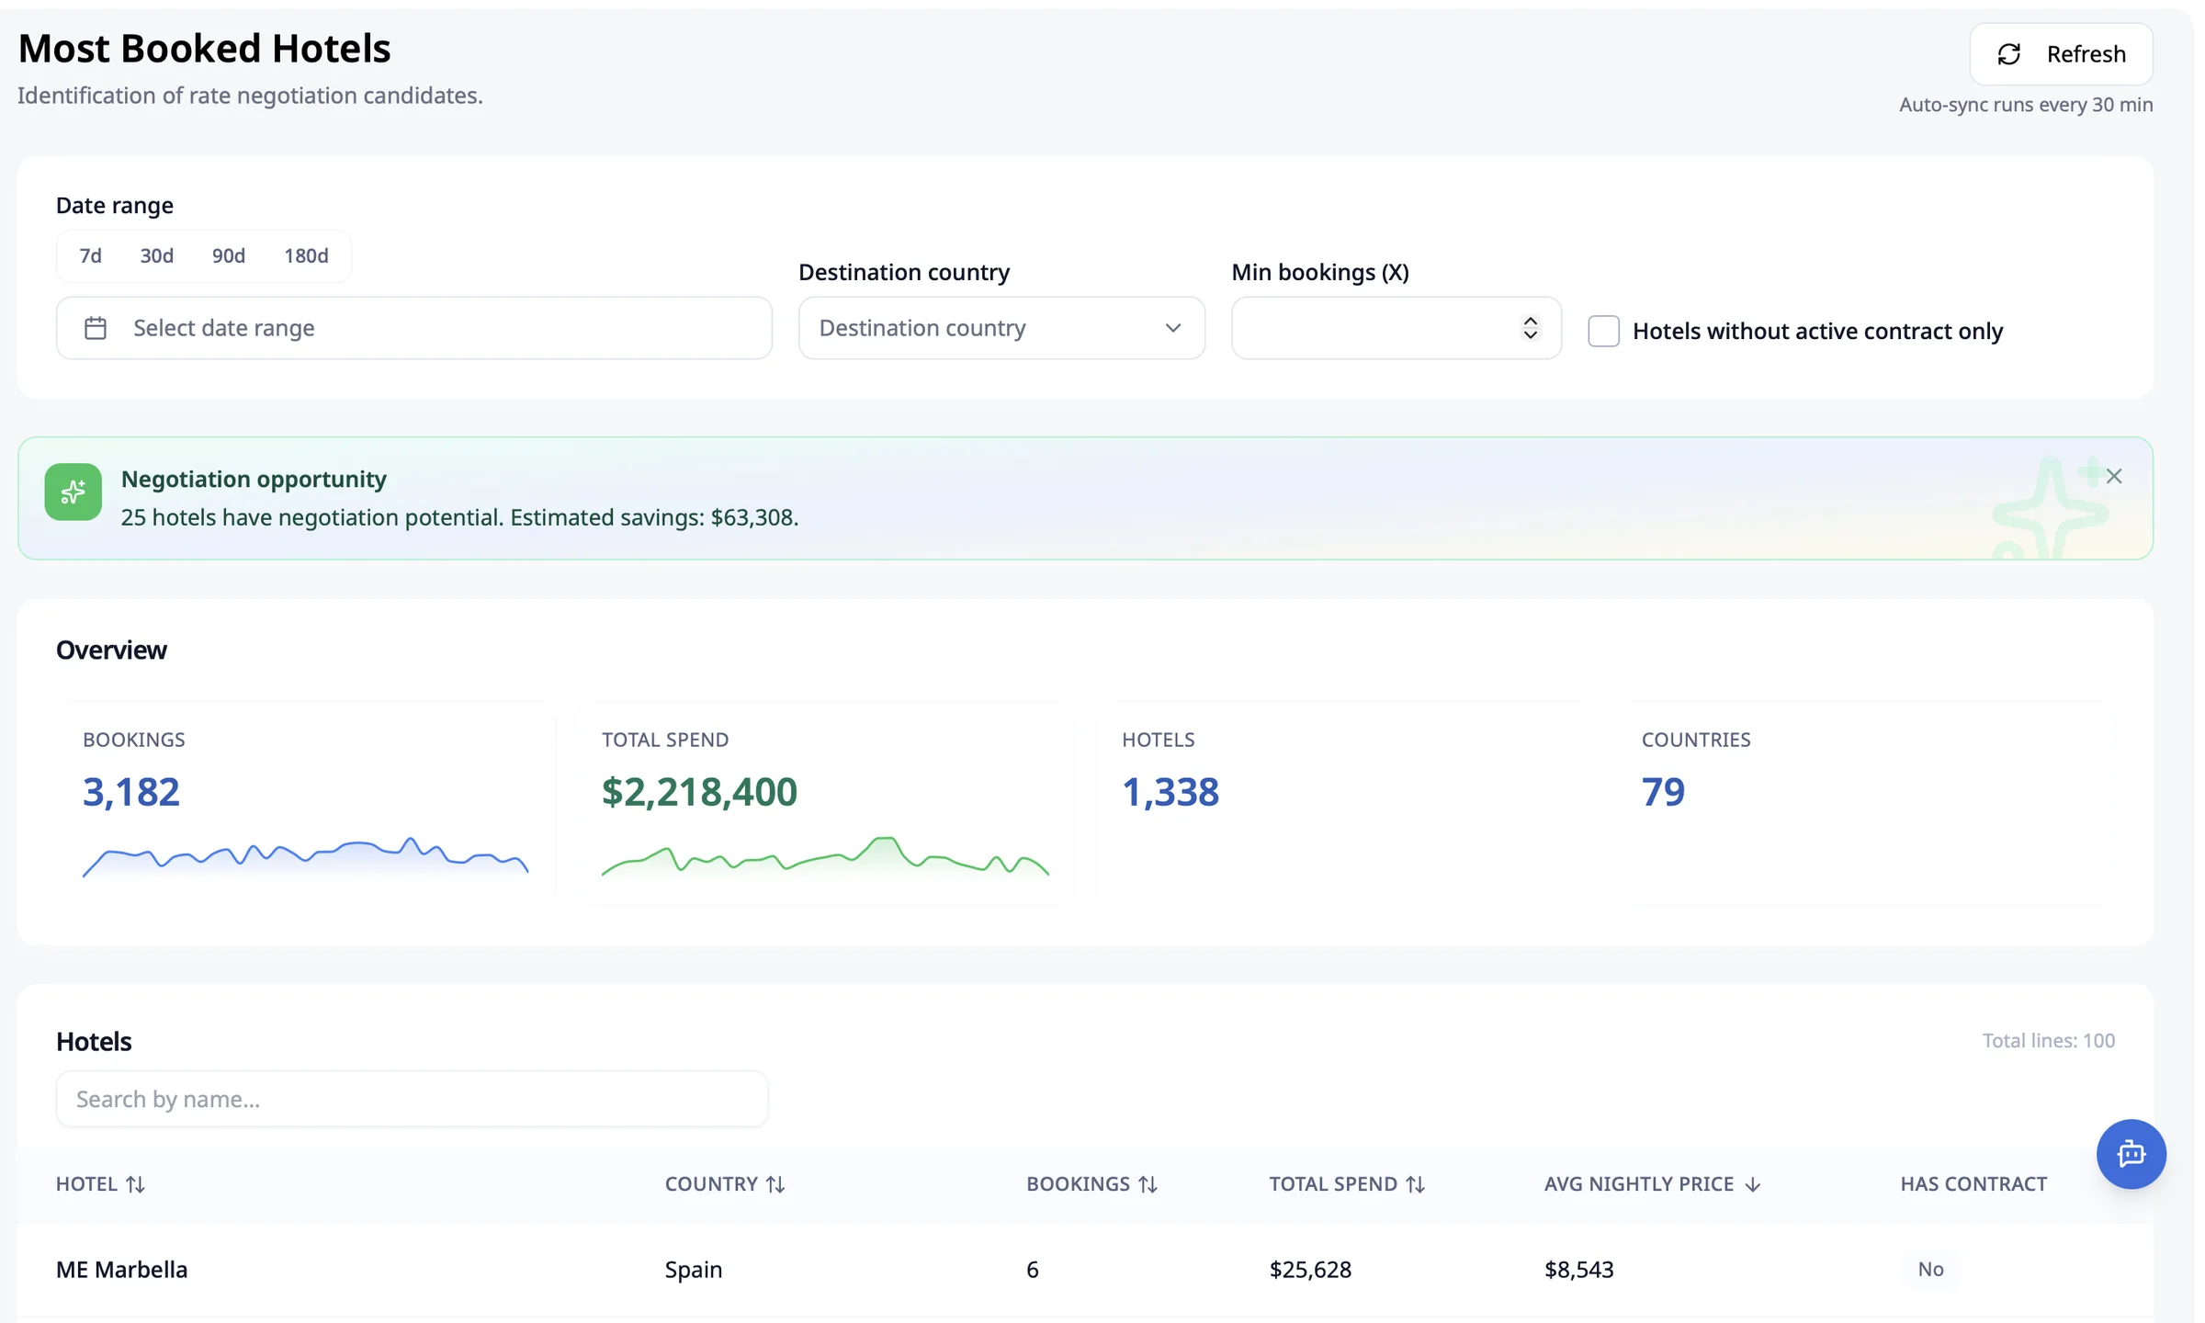
Task: Sort the table by Bookings column
Action: pos(1091,1184)
